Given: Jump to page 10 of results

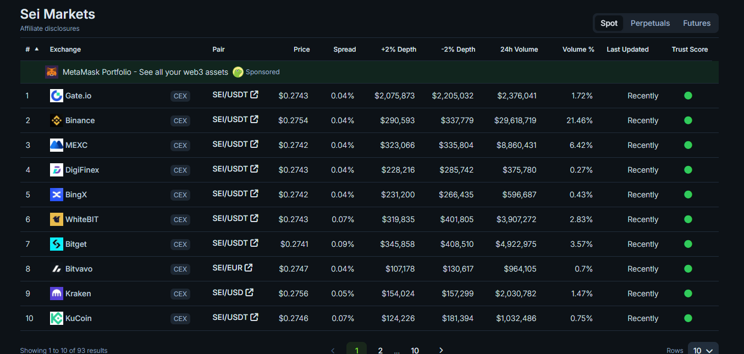Looking at the screenshot, I should (415, 350).
